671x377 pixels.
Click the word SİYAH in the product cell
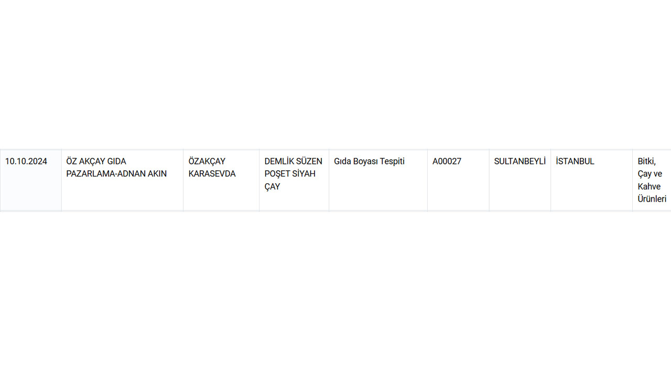tap(304, 174)
